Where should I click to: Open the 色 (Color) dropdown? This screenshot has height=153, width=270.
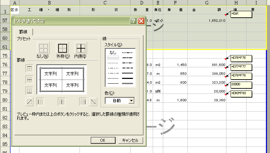coord(131,100)
